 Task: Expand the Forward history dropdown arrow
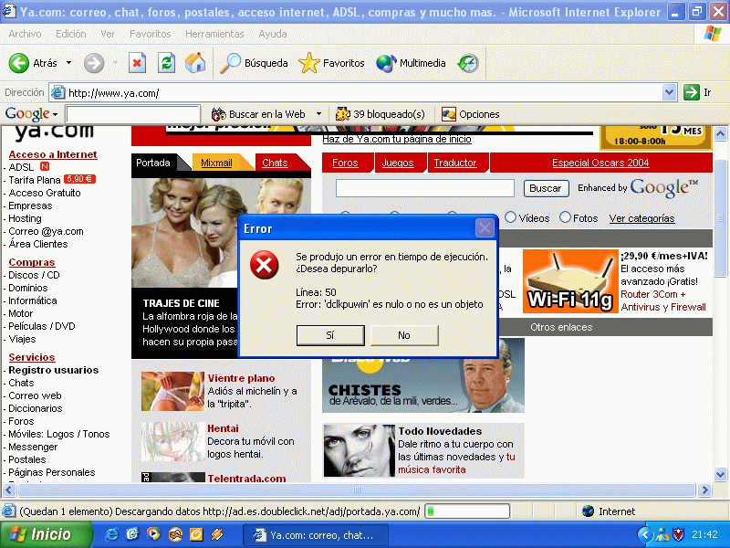115,63
